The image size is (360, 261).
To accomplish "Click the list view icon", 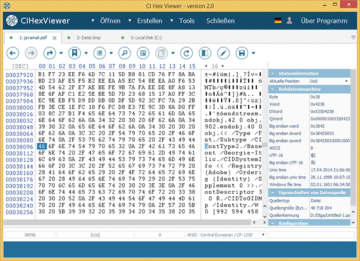I will click(100, 53).
